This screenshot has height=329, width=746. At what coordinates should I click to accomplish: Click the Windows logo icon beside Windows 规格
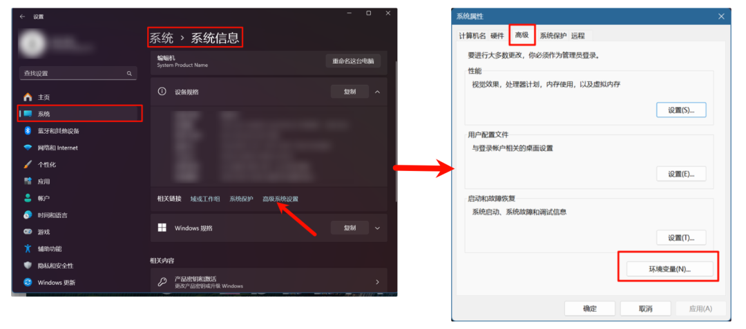click(162, 228)
